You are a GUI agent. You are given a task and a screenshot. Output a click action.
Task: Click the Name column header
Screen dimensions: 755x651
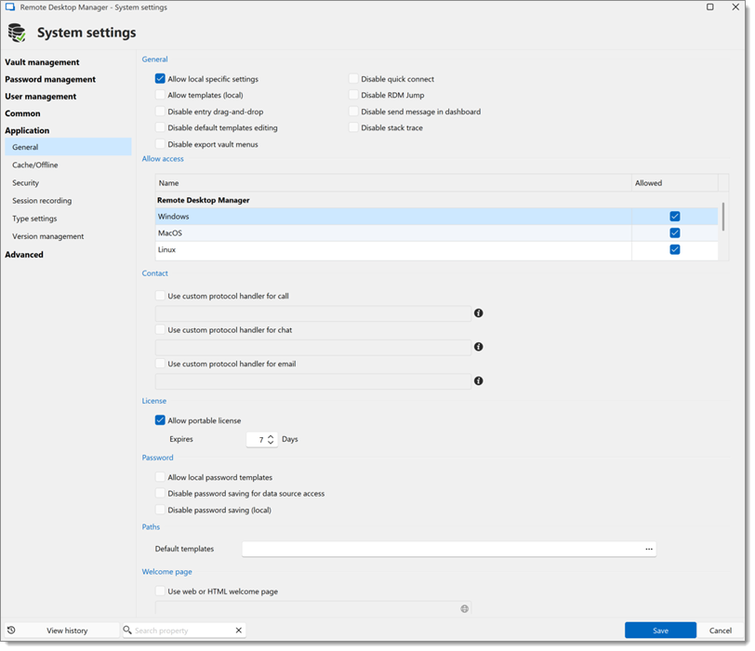point(393,183)
